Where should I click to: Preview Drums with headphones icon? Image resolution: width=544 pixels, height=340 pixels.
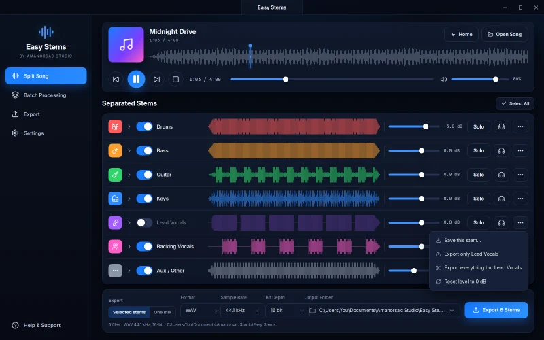pos(501,126)
